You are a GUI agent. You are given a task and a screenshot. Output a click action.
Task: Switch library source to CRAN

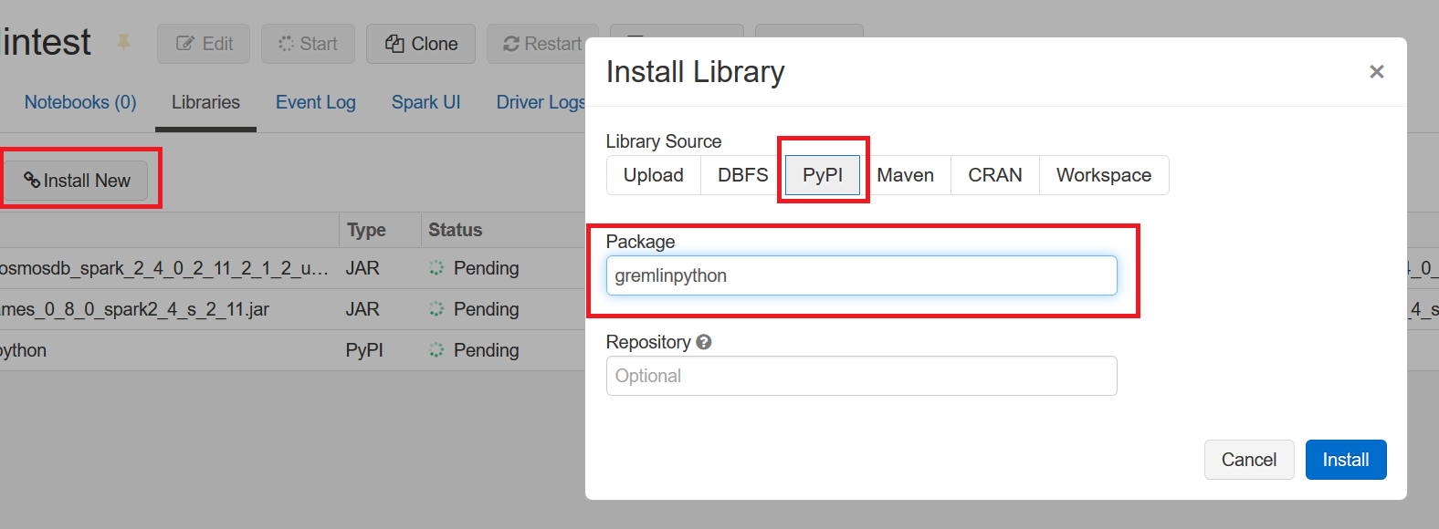click(994, 175)
